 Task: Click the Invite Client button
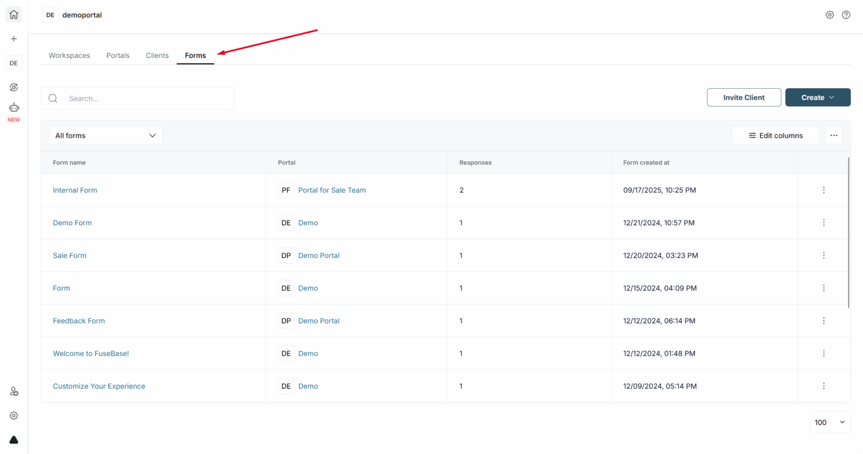click(744, 97)
